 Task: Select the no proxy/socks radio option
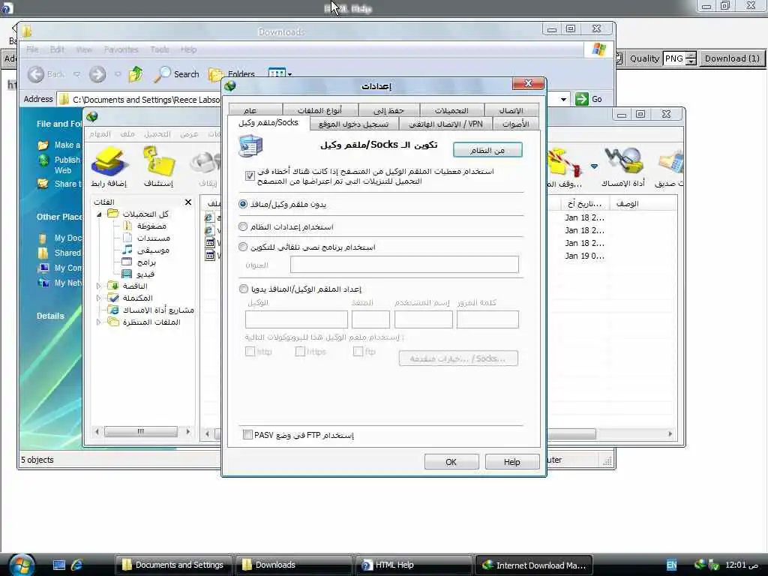click(x=243, y=203)
